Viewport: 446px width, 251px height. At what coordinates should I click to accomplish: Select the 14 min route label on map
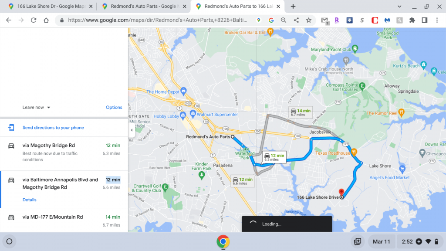click(x=301, y=112)
